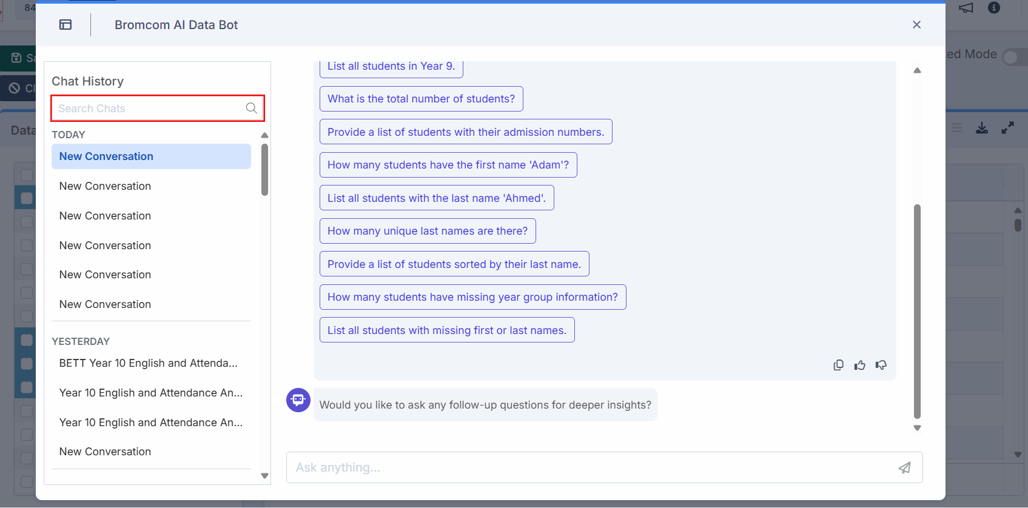The image size is (1028, 508).
Task: Pick the missing first or last names suggestion
Action: 447,330
